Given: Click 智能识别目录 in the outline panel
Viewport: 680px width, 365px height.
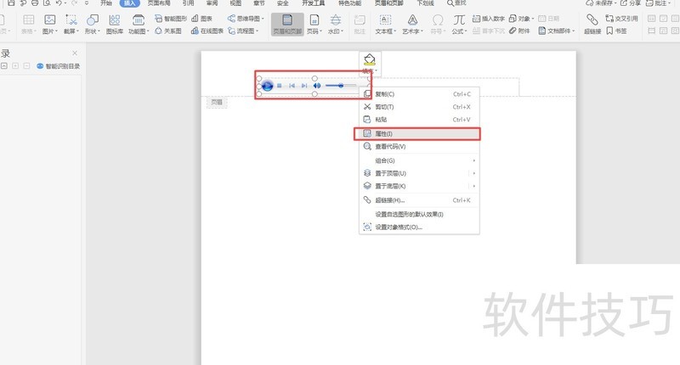Looking at the screenshot, I should 58,66.
